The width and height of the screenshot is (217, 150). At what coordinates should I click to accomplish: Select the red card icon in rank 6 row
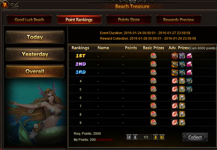pyautogui.click(x=175, y=97)
